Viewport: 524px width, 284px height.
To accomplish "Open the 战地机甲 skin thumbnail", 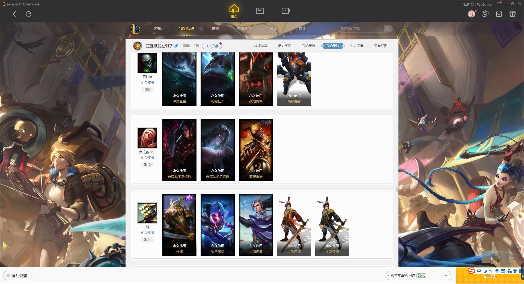I will 256,79.
